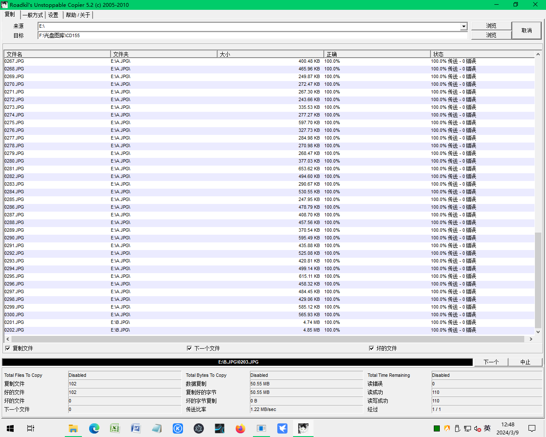Open Word from the taskbar
Image resolution: width=546 pixels, height=437 pixels.
[x=136, y=428]
